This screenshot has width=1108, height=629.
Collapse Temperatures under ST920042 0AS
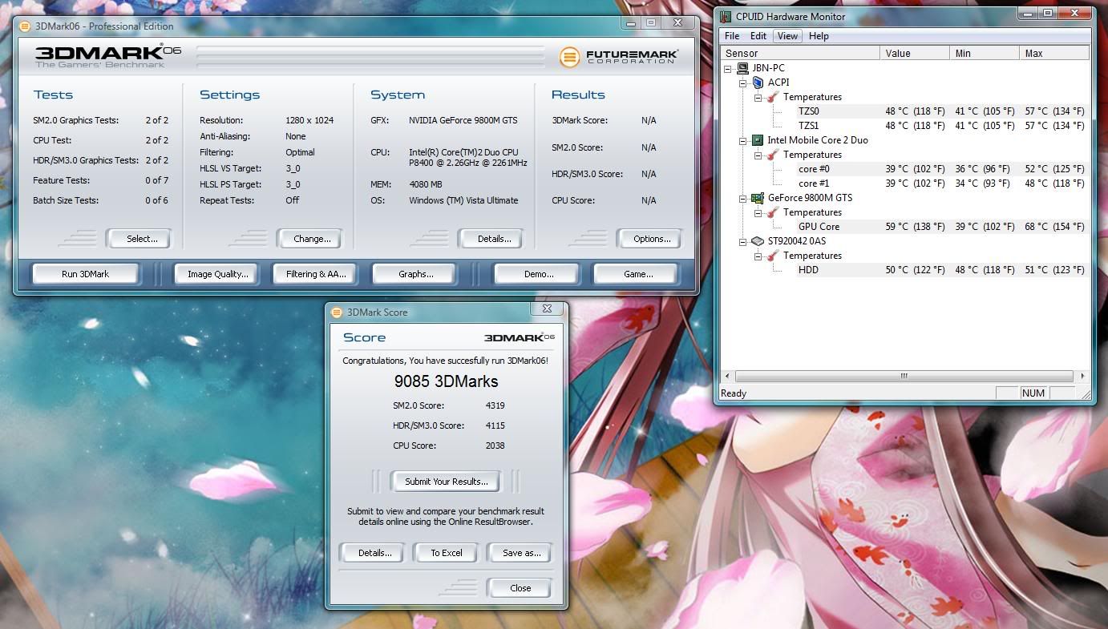pos(758,256)
